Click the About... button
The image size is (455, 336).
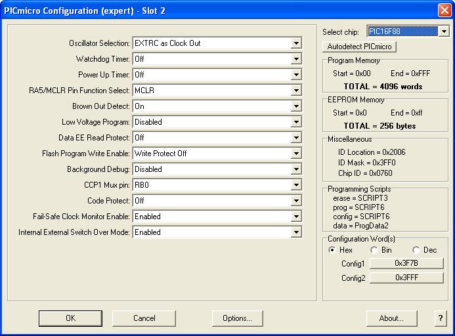coord(391,318)
